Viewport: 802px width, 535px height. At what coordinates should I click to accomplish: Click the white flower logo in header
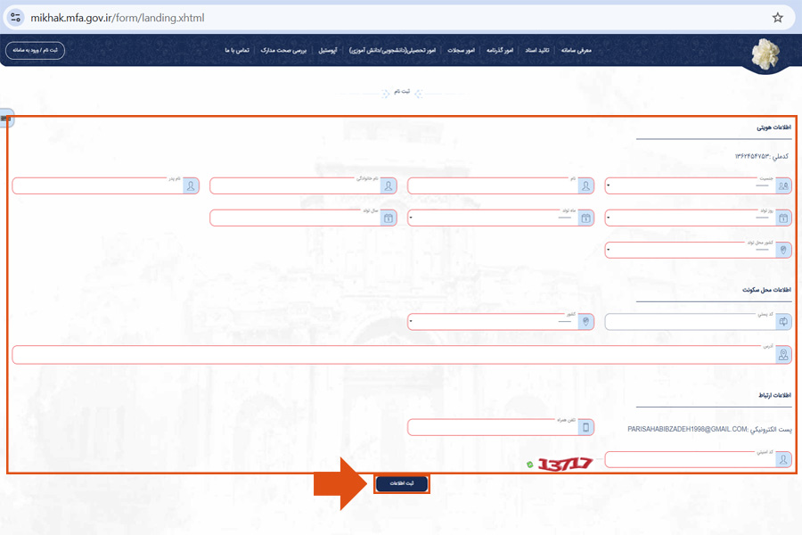point(765,53)
